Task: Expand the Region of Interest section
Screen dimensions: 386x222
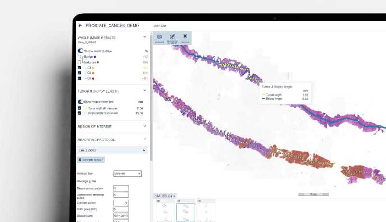Action: coord(145,126)
